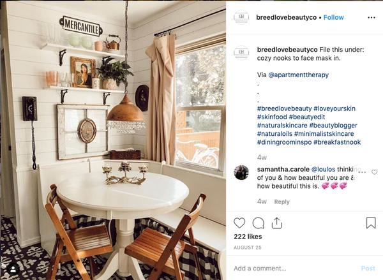Share the post with the upload arrow icon
Viewport: 383px width, 280px height.
pyautogui.click(x=277, y=223)
